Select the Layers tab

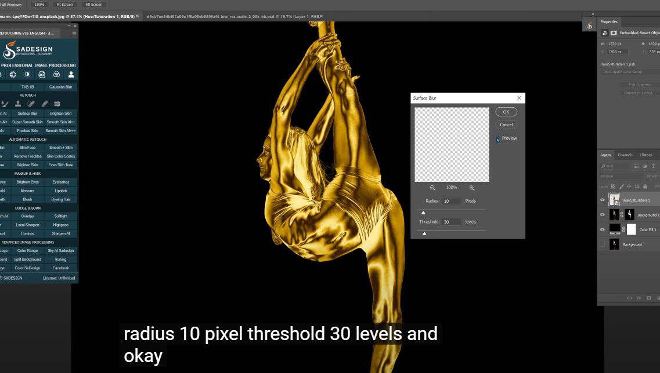(x=605, y=155)
